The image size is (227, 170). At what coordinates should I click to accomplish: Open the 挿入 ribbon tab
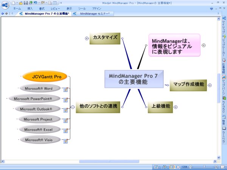(x=30, y=9)
